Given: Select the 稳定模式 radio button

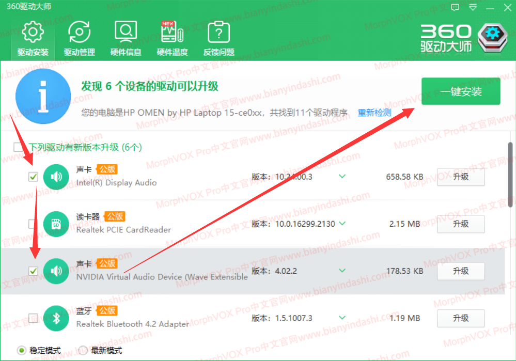Looking at the screenshot, I should 21,351.
